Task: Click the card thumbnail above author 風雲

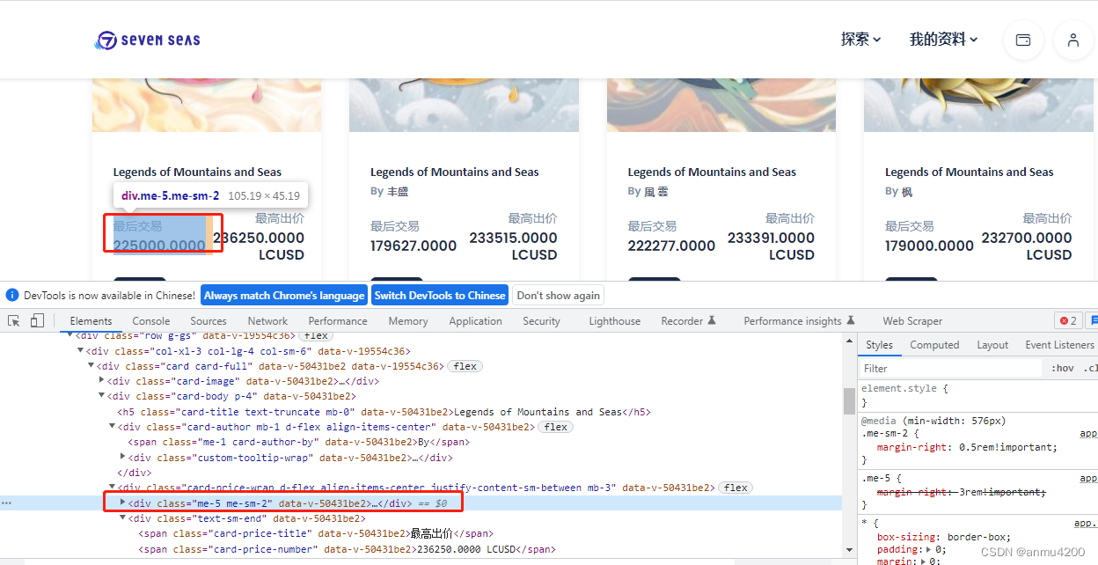Action: point(721,105)
